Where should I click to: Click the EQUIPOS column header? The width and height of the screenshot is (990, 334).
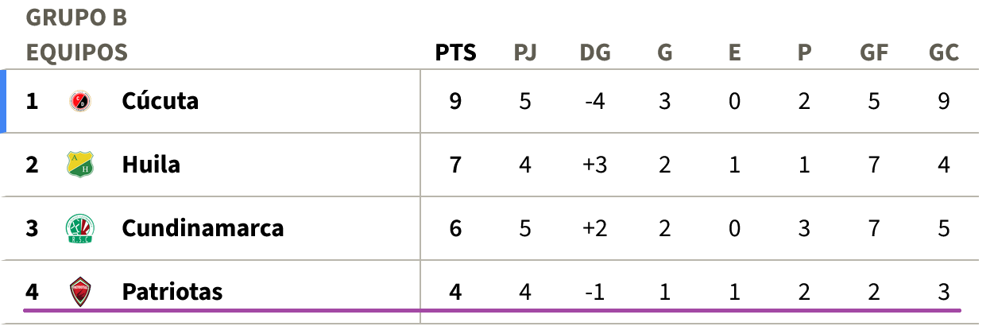click(76, 53)
